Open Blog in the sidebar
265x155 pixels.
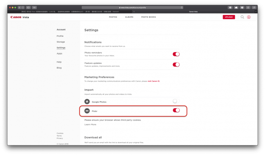coord(59,68)
